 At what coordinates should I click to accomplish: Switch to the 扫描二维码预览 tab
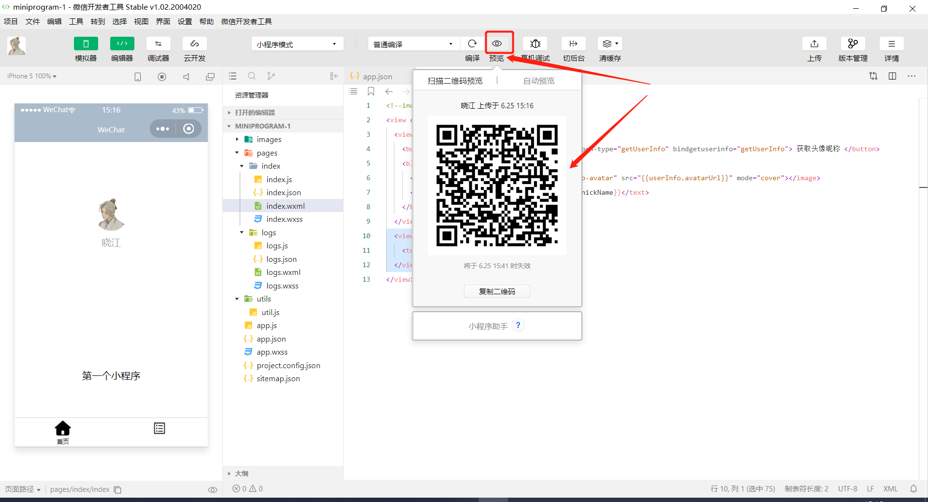pyautogui.click(x=455, y=81)
